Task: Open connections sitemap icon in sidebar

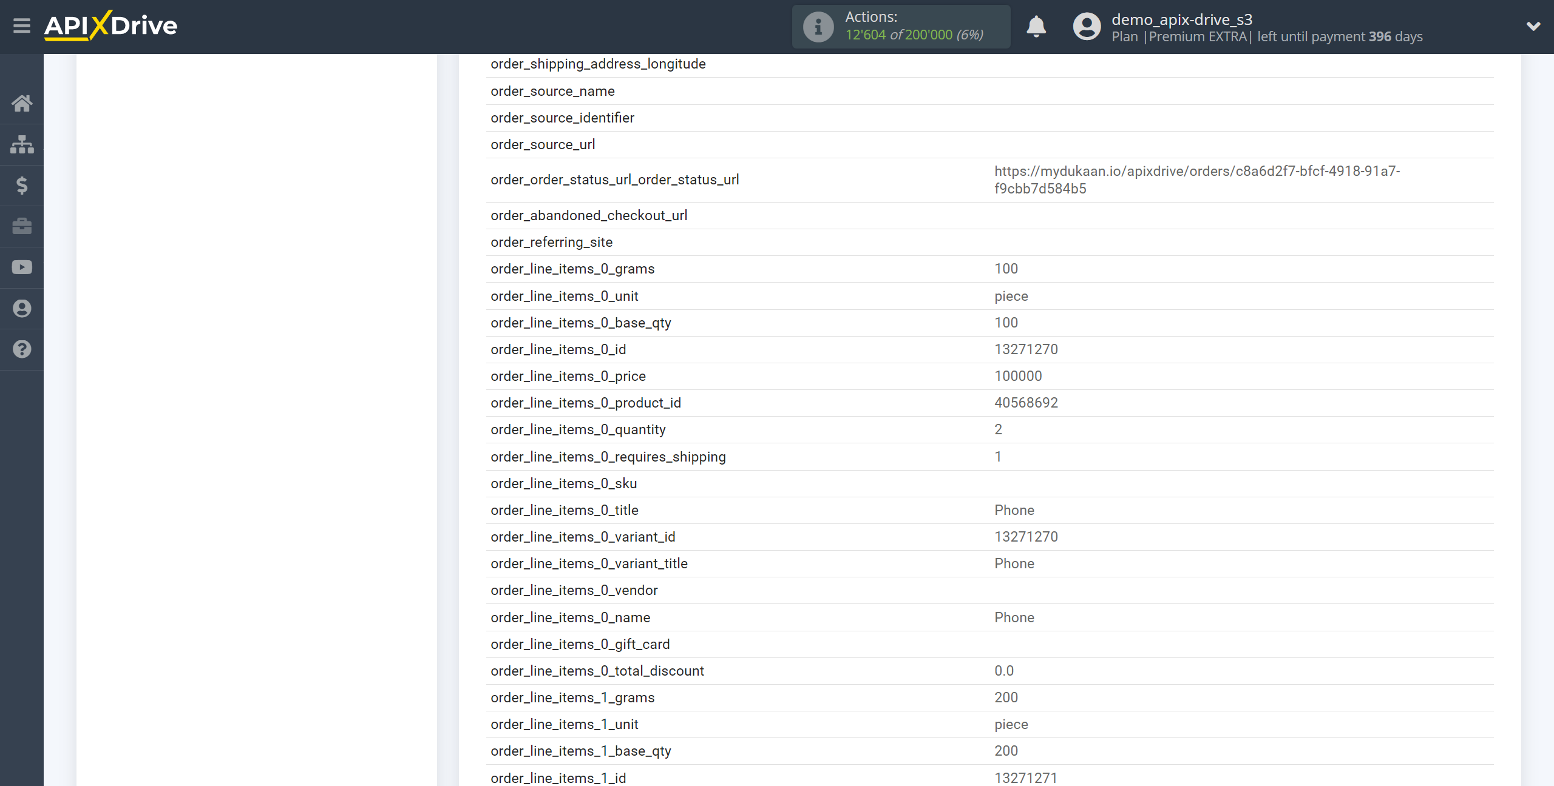Action: click(22, 144)
